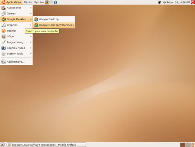Open the Places menu
This screenshot has height=147, width=195.
pos(28,2)
